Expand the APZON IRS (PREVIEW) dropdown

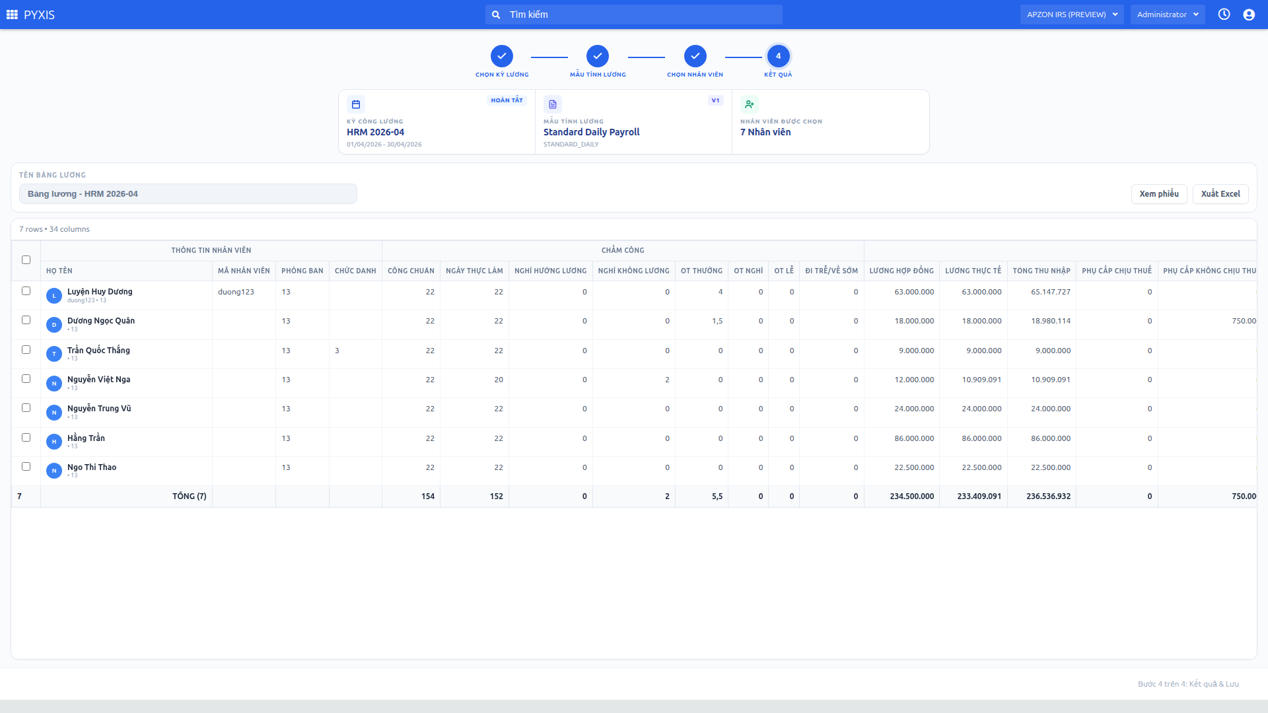pyautogui.click(x=1072, y=15)
